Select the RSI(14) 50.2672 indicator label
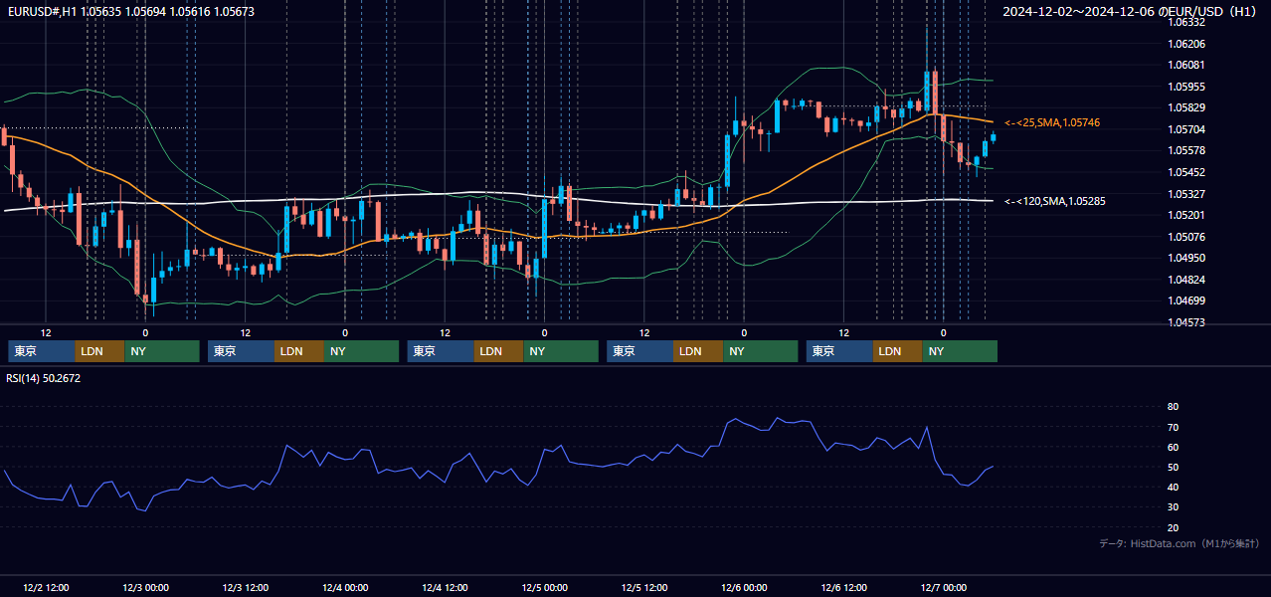Screen dimensions: 1271x597 pyautogui.click(x=43, y=378)
